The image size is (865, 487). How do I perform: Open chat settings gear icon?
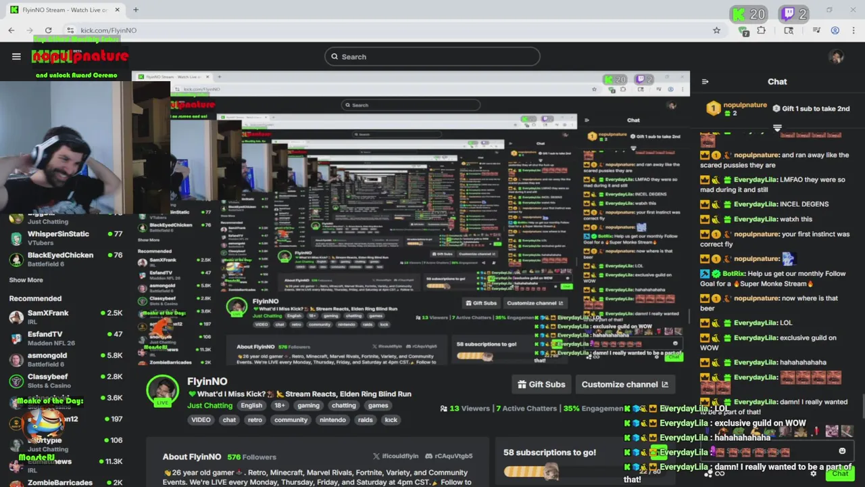813,473
